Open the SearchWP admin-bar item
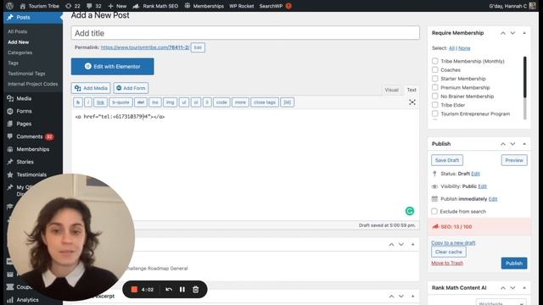The width and height of the screenshot is (543, 305). 275,6
